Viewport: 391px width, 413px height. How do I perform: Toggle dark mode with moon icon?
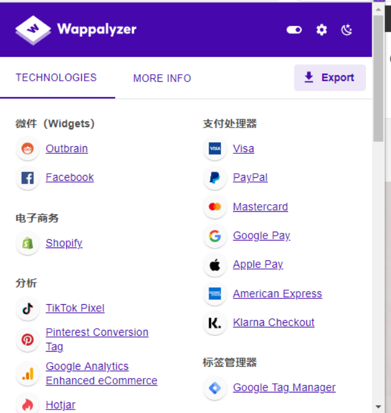[347, 30]
